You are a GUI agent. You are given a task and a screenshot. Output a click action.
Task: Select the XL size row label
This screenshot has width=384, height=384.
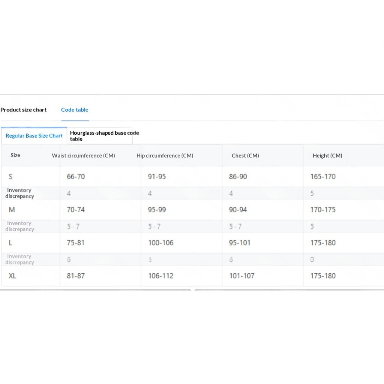(x=12, y=276)
